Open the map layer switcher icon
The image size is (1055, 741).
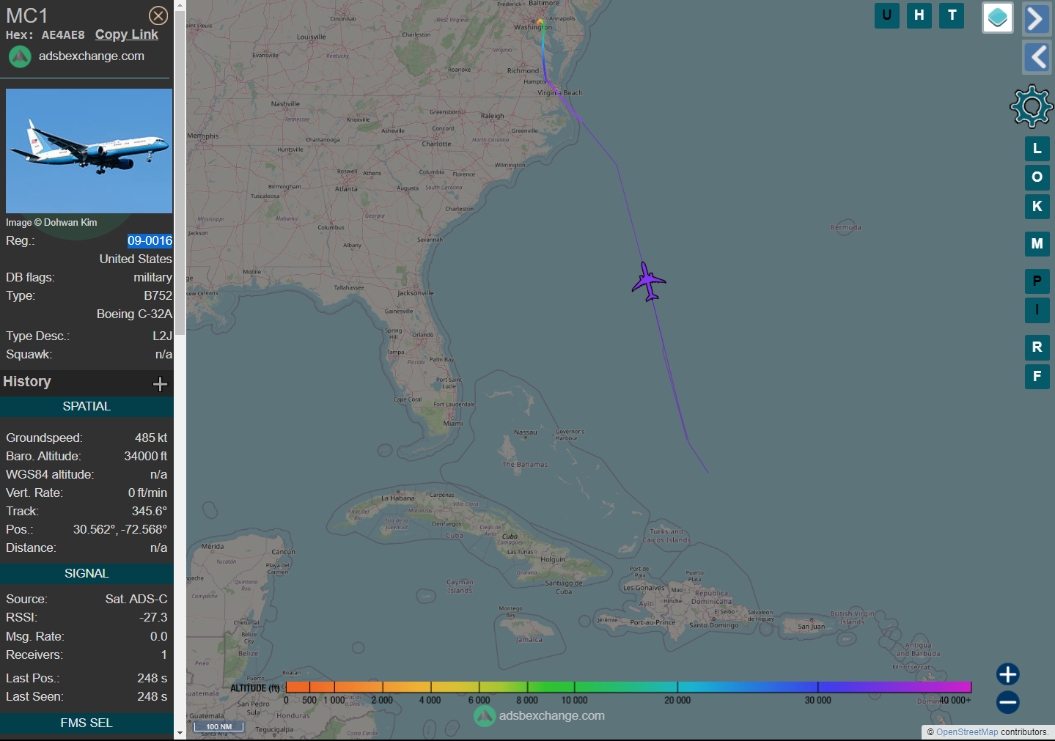(x=998, y=18)
